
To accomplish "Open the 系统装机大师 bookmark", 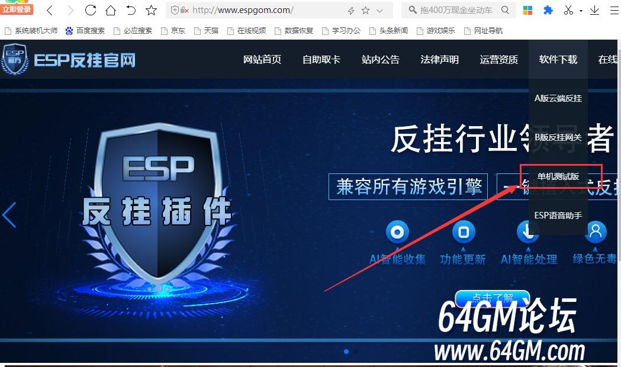I will 31,31.
